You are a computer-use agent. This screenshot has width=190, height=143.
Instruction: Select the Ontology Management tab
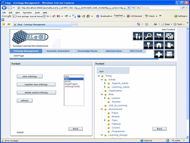(x=26, y=51)
